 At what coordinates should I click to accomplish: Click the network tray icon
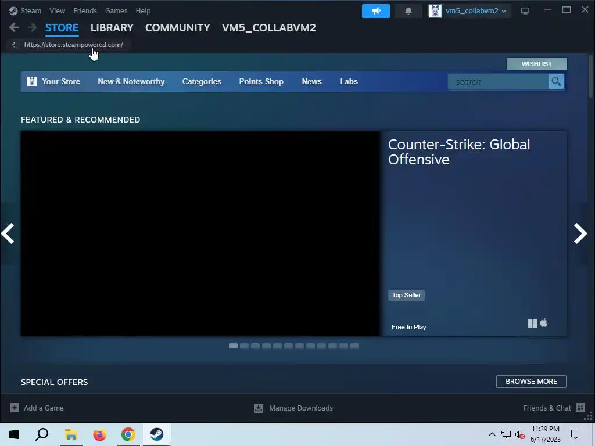[x=506, y=434]
